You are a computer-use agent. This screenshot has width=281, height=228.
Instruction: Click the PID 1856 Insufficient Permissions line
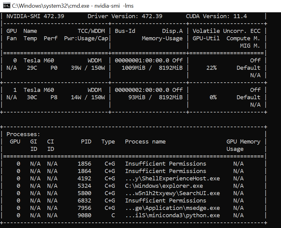[166, 163]
